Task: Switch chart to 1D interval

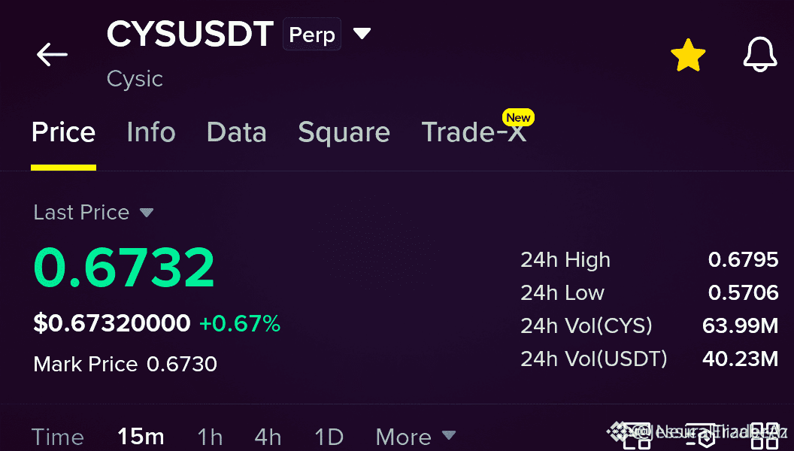Action: click(329, 437)
